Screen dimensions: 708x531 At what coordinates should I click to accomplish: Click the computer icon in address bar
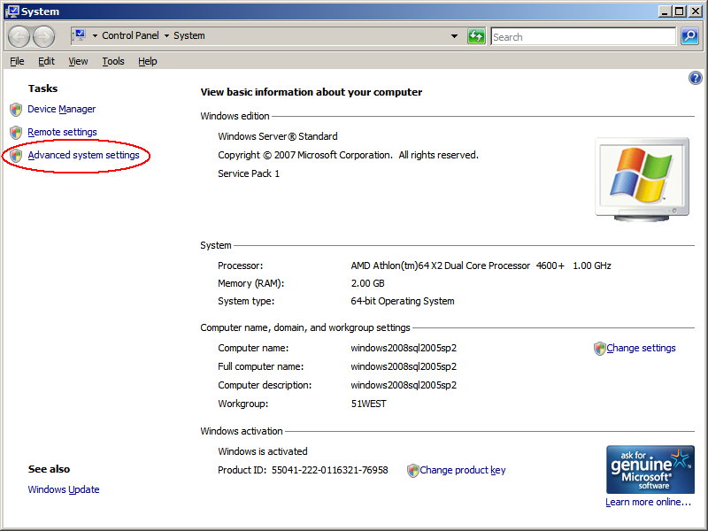(x=79, y=35)
